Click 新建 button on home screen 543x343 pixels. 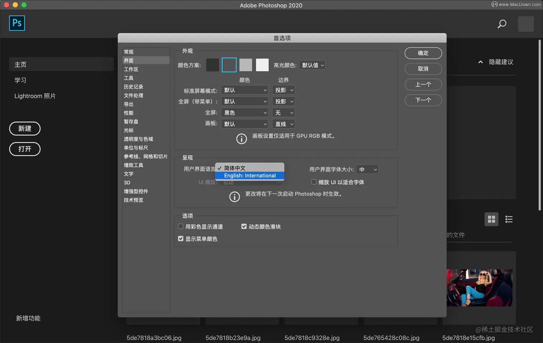25,128
